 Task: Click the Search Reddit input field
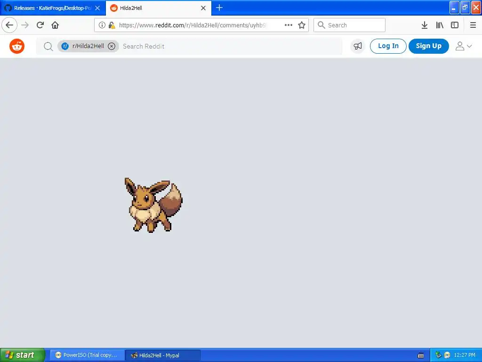click(x=231, y=46)
